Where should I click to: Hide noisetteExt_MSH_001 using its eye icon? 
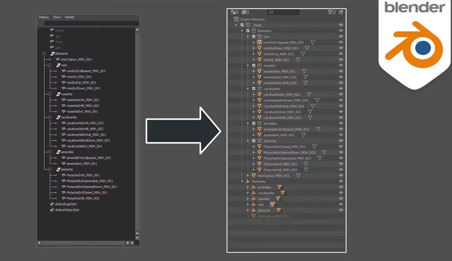click(x=341, y=71)
